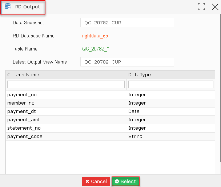Click the Cancel button
The width and height of the screenshot is (221, 187).
click(x=96, y=181)
